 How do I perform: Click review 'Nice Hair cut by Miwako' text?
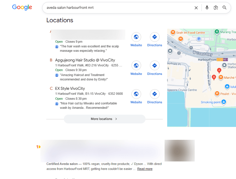pyautogui.click(x=88, y=106)
